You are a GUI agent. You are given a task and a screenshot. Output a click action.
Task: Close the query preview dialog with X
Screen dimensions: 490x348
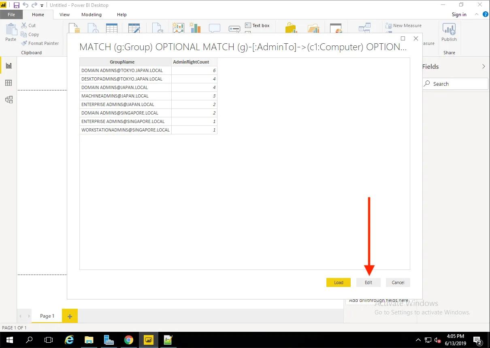[x=415, y=38]
